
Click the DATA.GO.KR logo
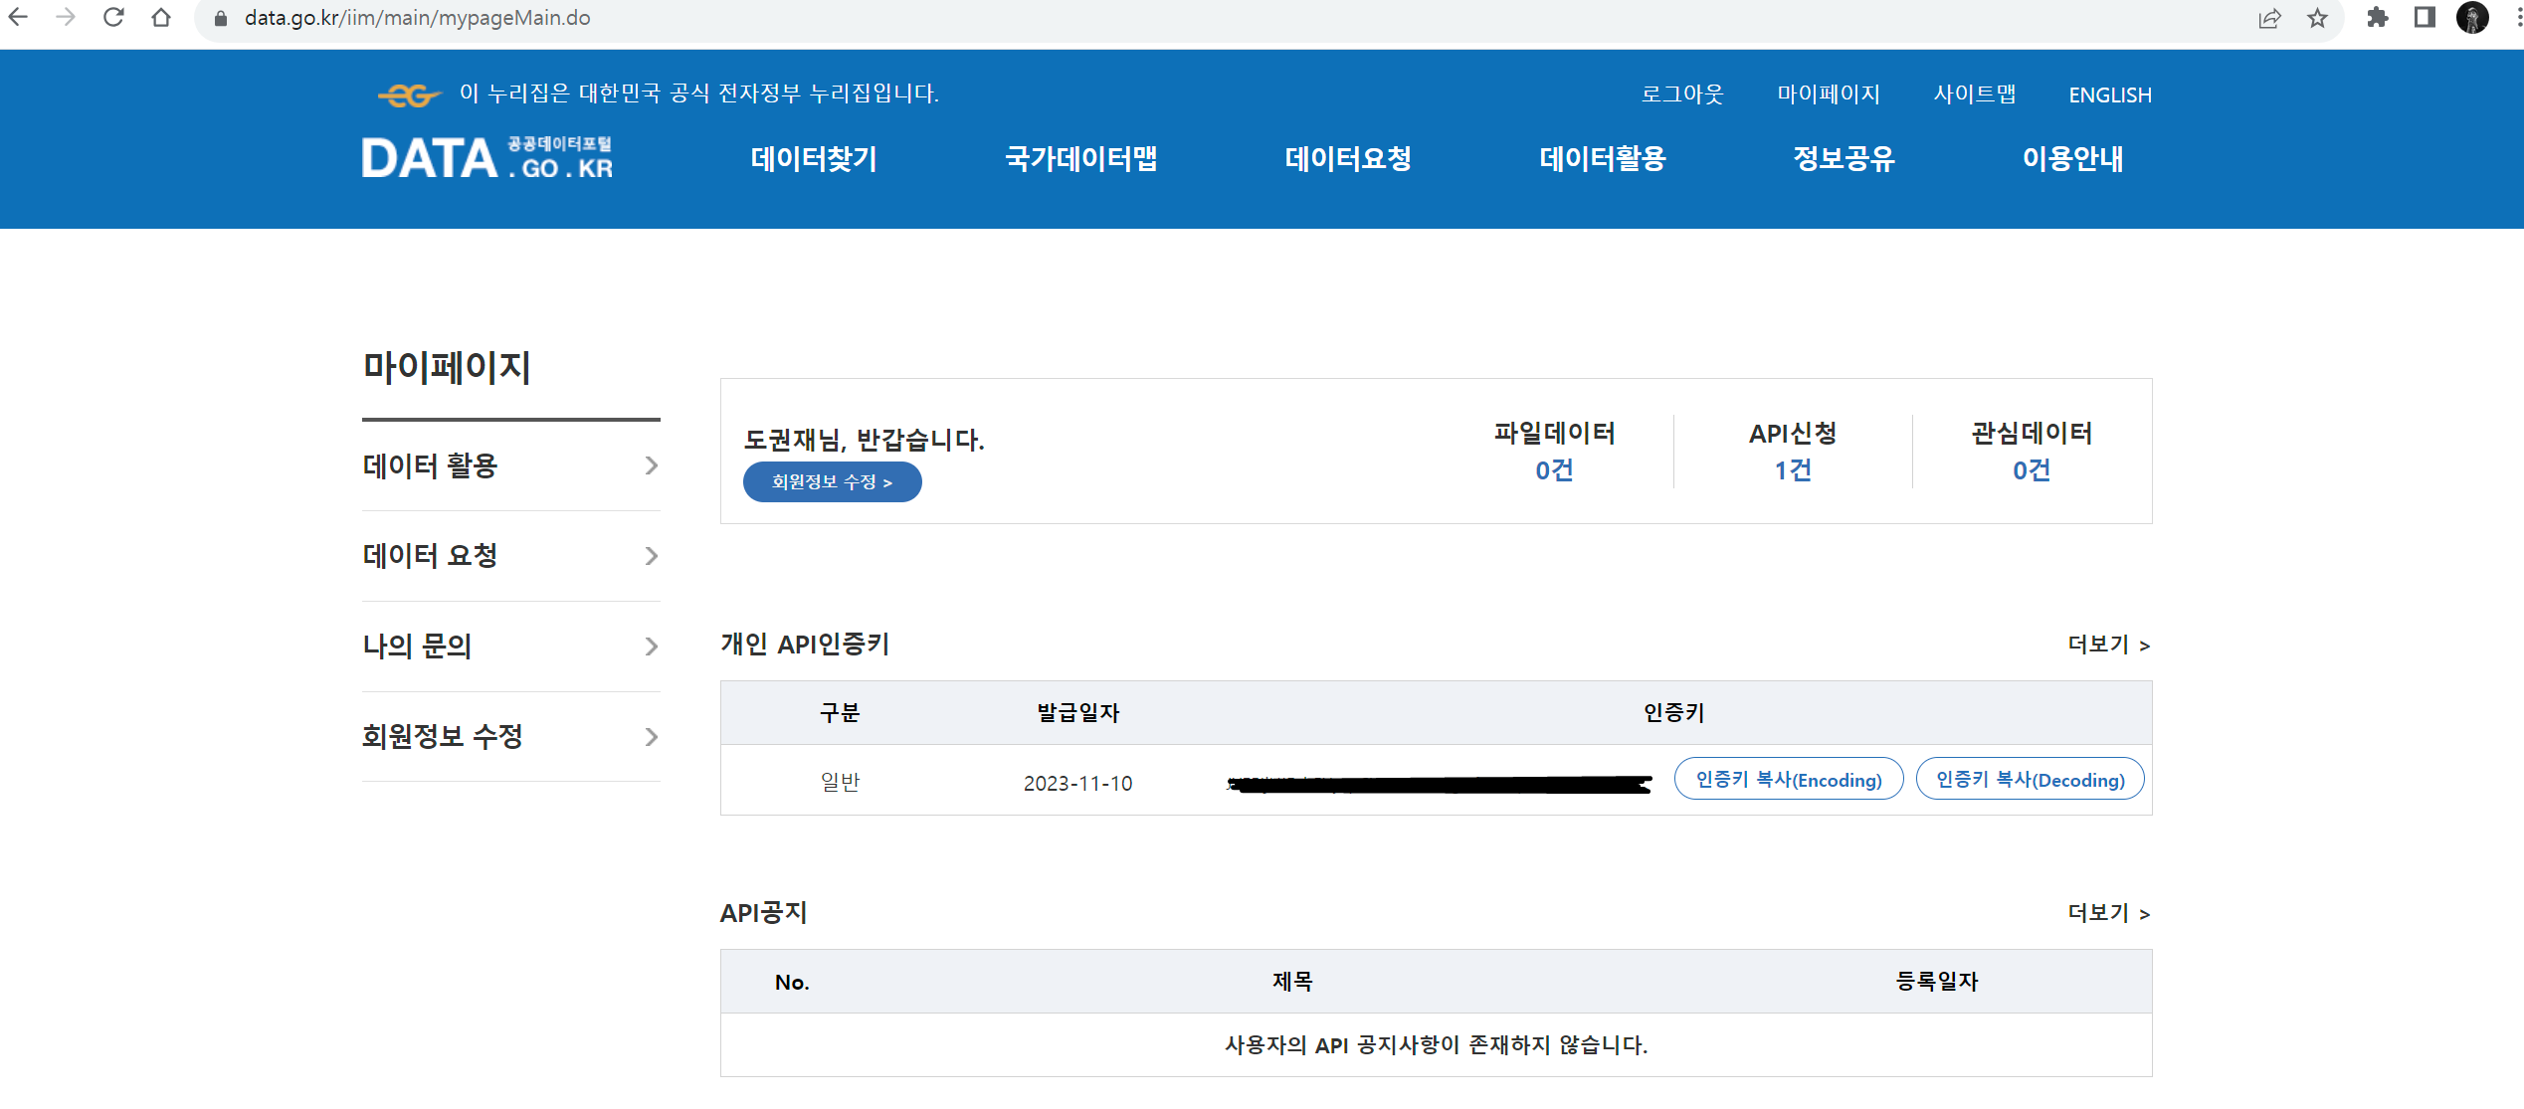(x=486, y=159)
